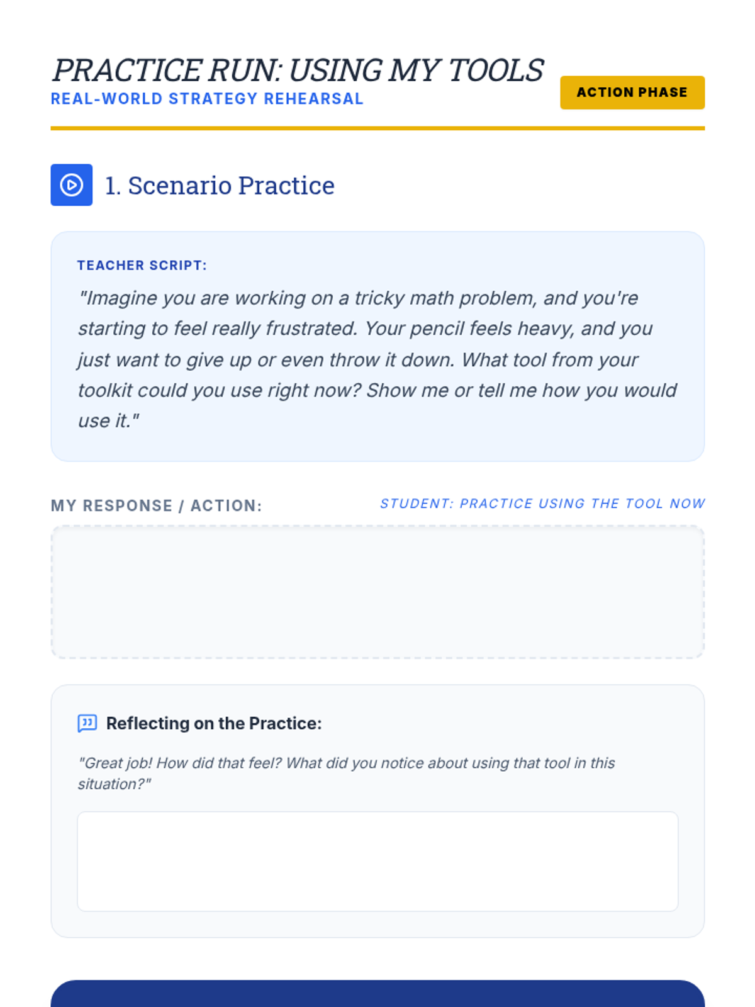This screenshot has height=1007, width=755.
Task: Select the '1. Scenario Practice' heading
Action: click(x=220, y=186)
